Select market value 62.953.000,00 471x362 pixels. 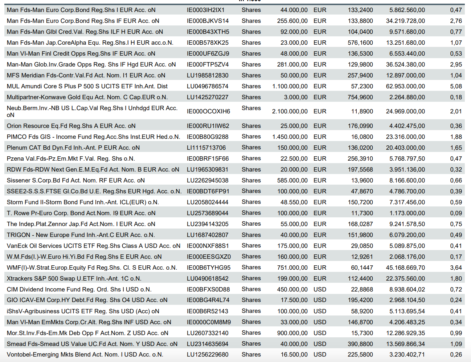click(x=406, y=87)
